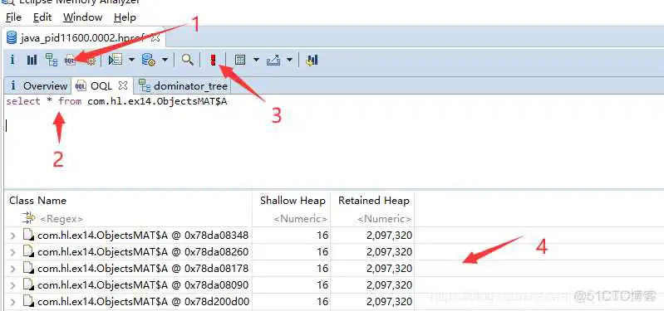Compare to another heap dump icon
This screenshot has width=664, height=311.
pos(312,60)
